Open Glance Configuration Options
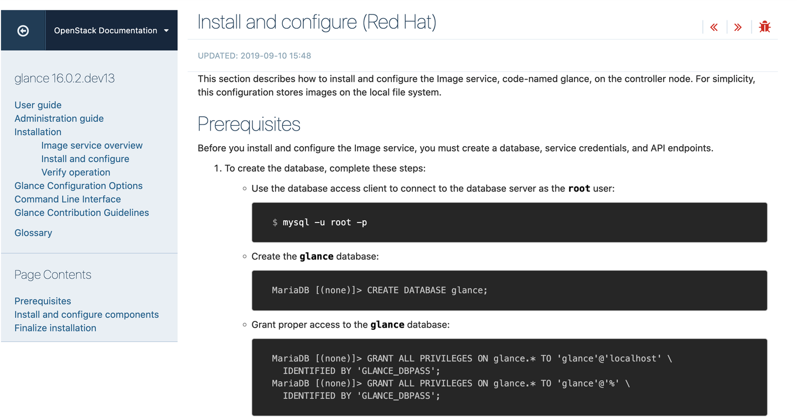This screenshot has height=419, width=797. pos(78,185)
